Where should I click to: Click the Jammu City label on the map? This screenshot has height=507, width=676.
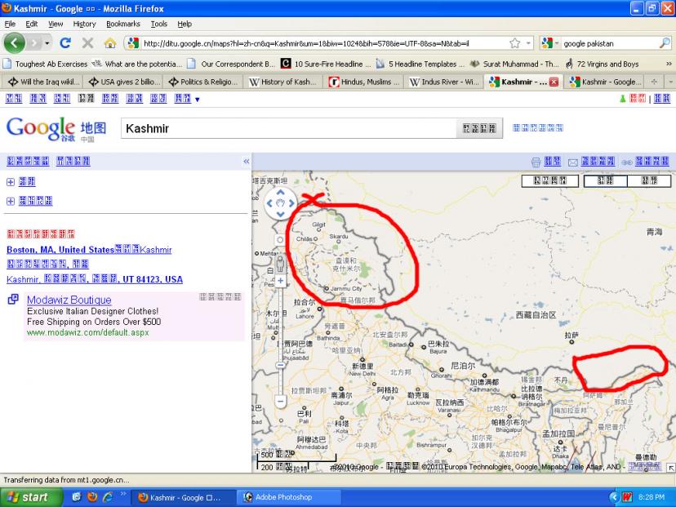pos(346,288)
